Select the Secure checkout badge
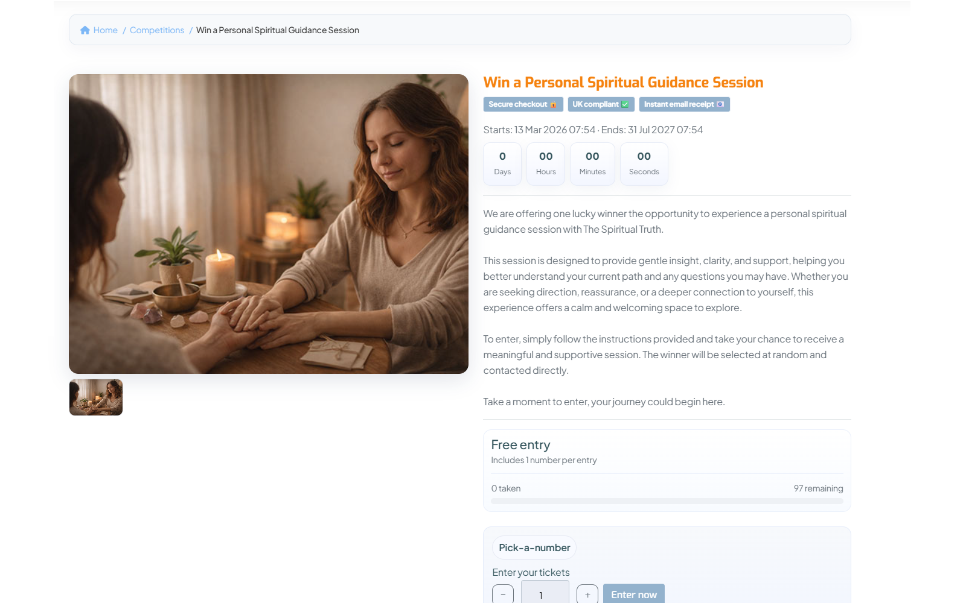 click(523, 104)
